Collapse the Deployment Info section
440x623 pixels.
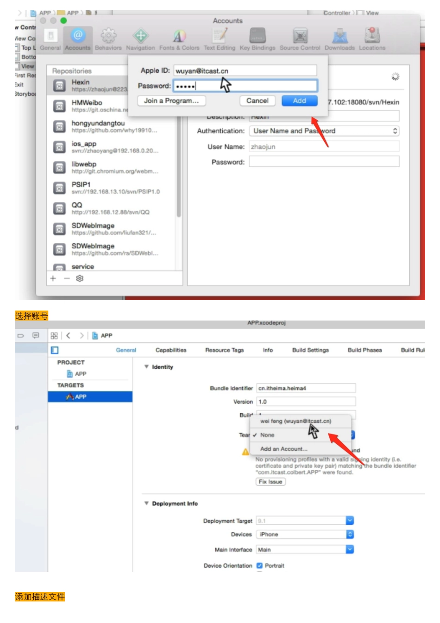(146, 503)
